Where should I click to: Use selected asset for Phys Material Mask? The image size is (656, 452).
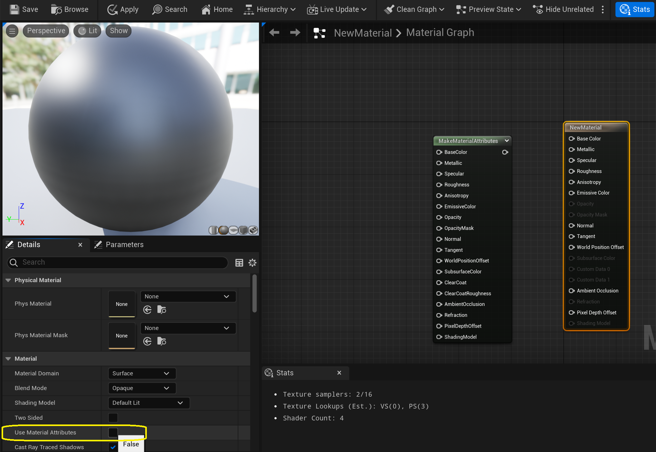(x=147, y=341)
